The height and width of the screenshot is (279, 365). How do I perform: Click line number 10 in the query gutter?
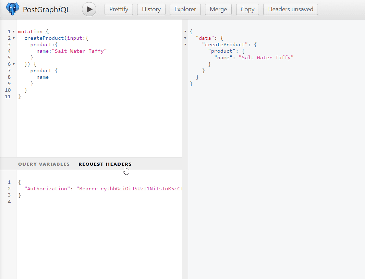pos(8,90)
